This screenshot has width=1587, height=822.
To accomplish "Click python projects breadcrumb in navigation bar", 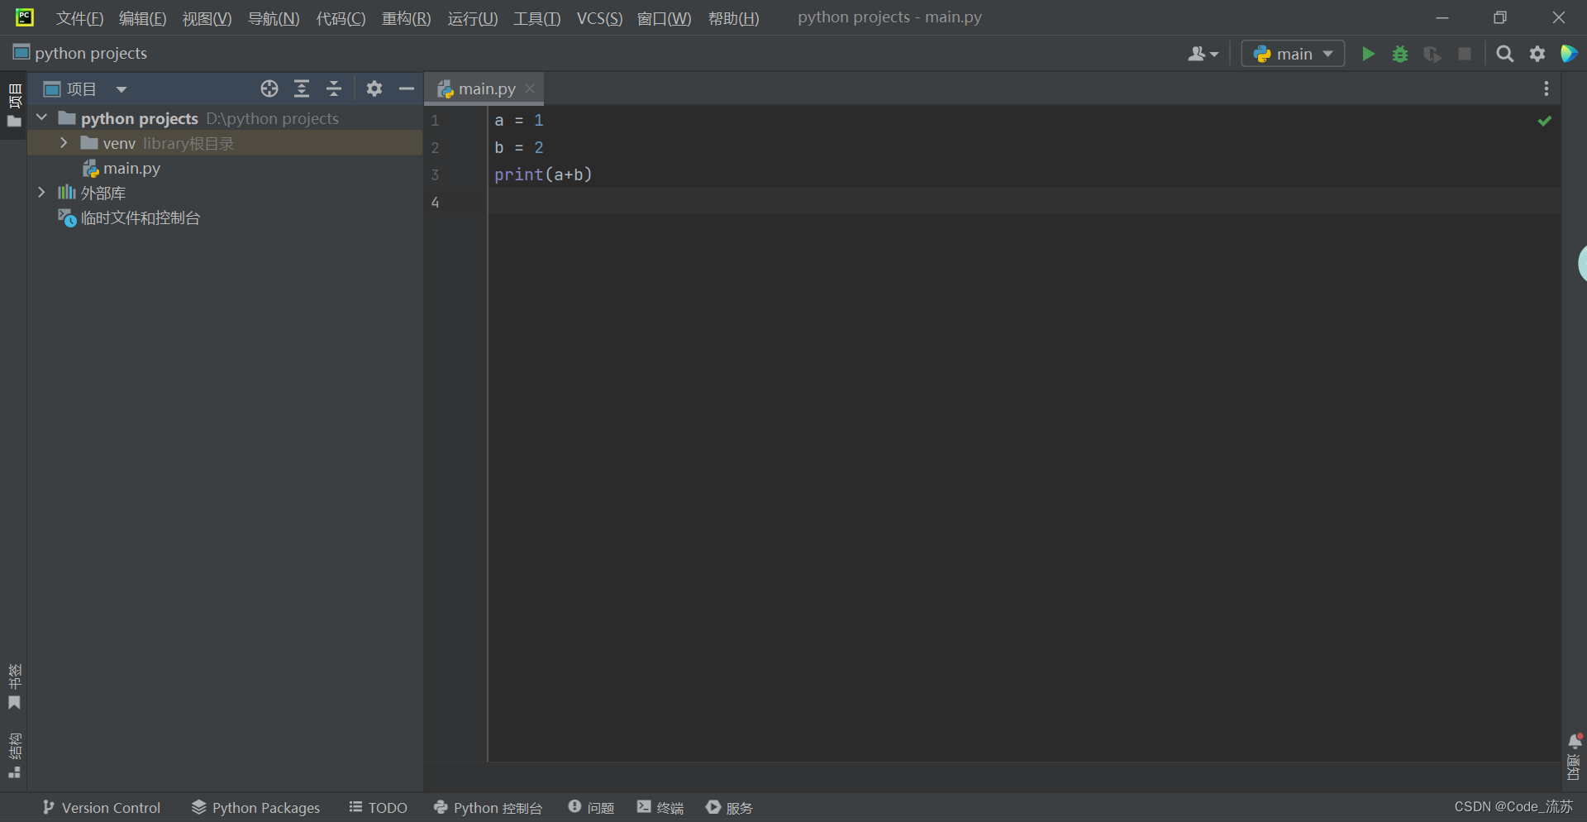I will 80,53.
